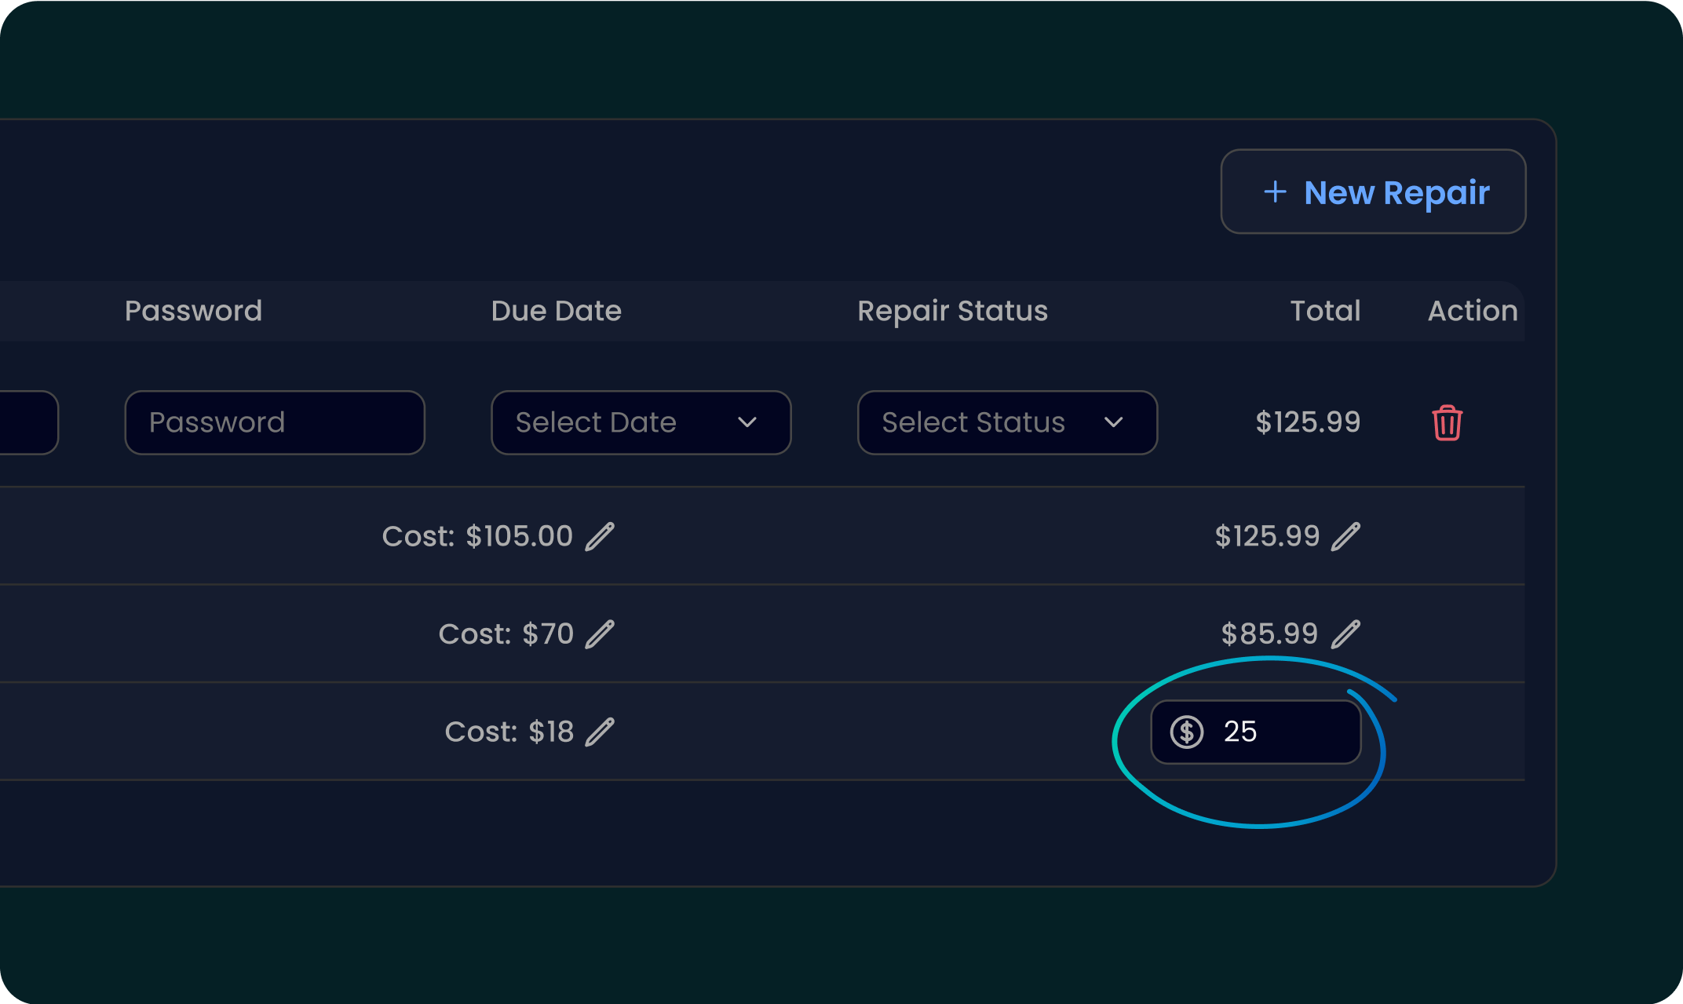This screenshot has height=1004, width=1683.
Task: Select the Repair Status column header
Action: [952, 311]
